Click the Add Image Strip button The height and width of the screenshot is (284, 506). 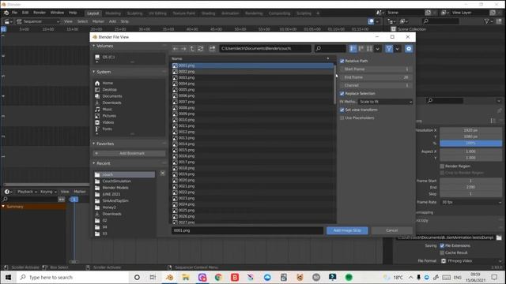[347, 230]
